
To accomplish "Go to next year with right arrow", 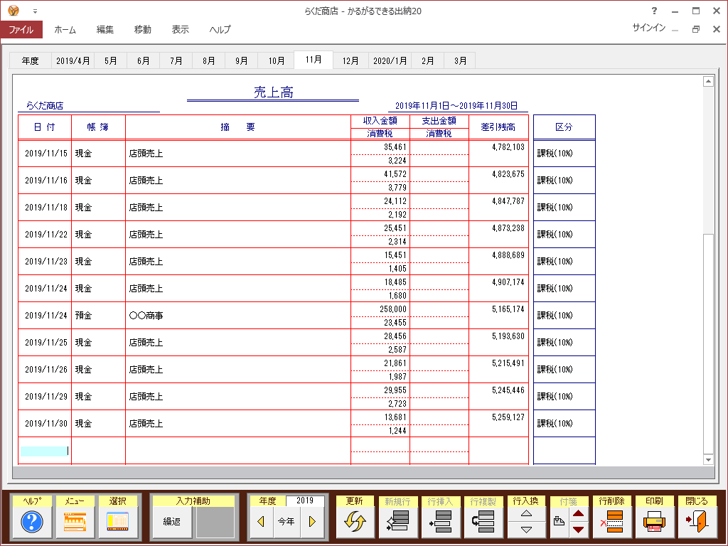I will (x=312, y=522).
